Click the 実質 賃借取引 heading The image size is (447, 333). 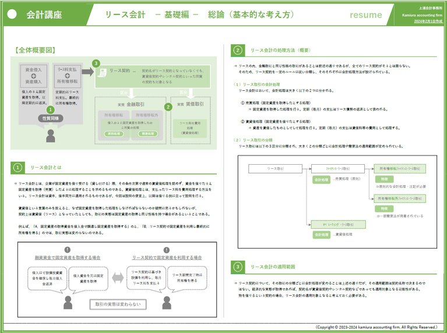click(x=191, y=104)
